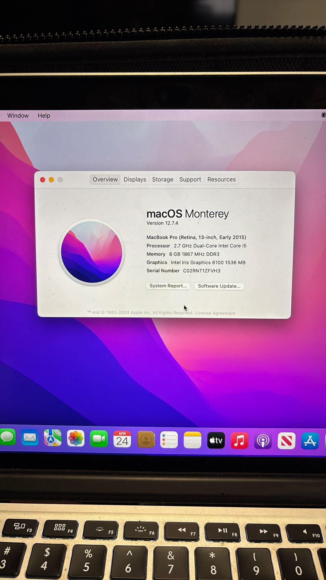Switch to the Overview tab
This screenshot has width=326, height=580.
[x=105, y=179]
